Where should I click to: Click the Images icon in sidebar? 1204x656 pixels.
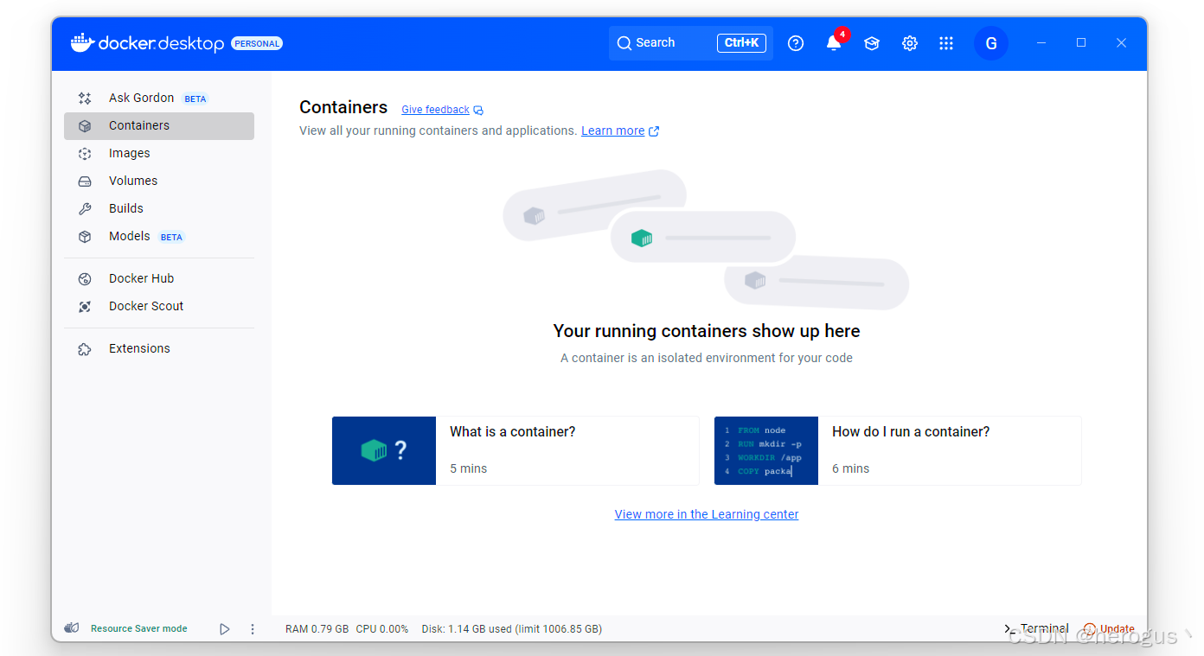(x=85, y=154)
